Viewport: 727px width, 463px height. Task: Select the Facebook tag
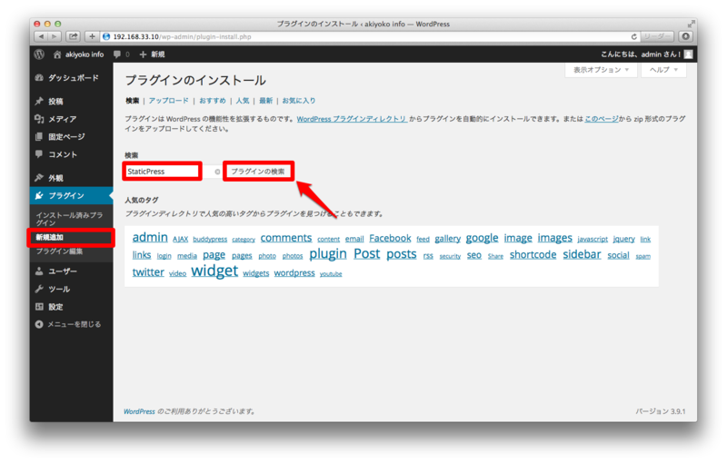pos(390,239)
